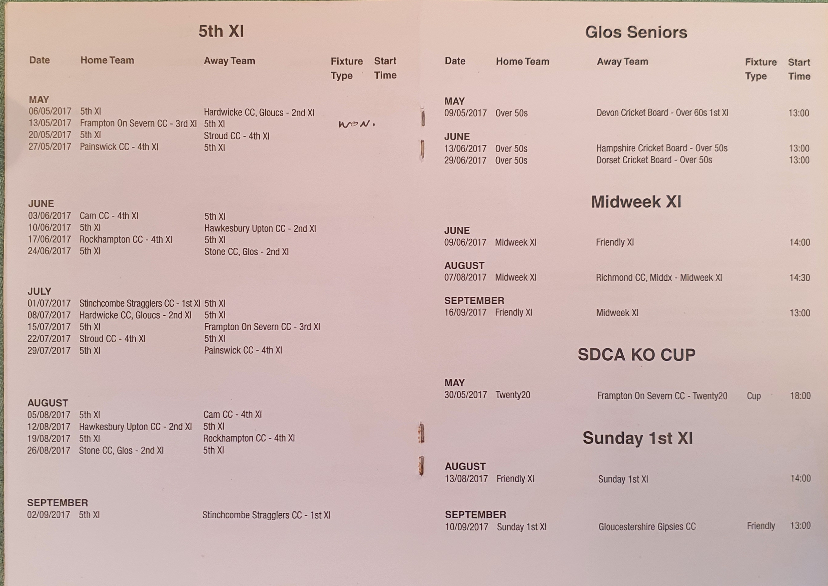Click the "5th XI" page heading
828x586 pixels.
[x=221, y=31]
